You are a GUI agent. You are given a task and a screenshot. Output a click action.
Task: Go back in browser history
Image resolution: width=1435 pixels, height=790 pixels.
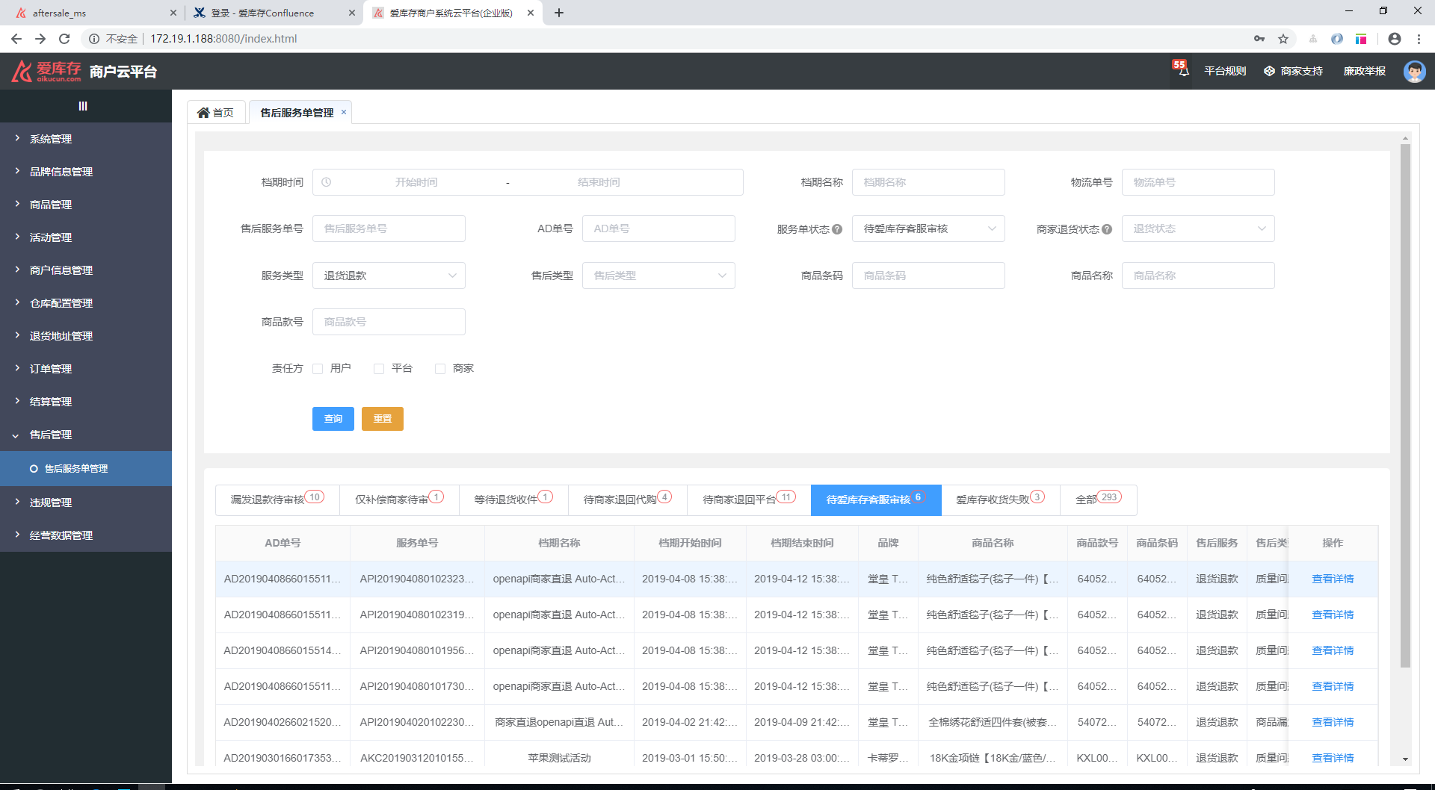click(x=16, y=39)
